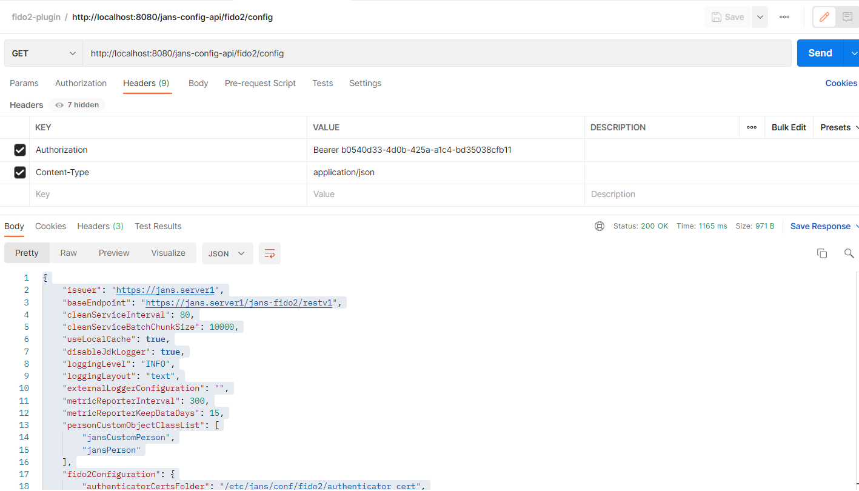859x491 pixels.
Task: Switch to the Pre-request Script tab
Action: coord(260,83)
